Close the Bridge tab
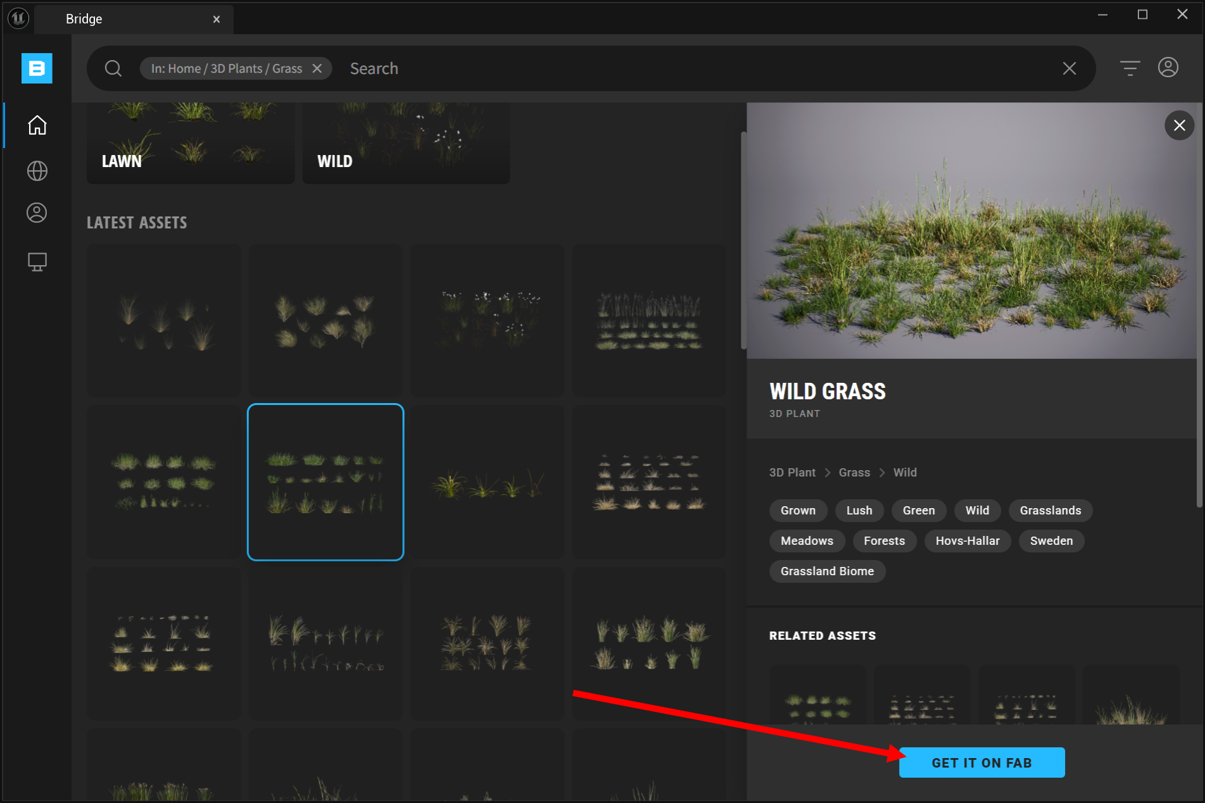The width and height of the screenshot is (1205, 803). click(217, 19)
